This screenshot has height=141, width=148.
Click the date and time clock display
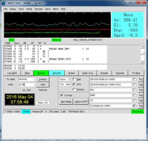pyautogui.click(x=20, y=99)
